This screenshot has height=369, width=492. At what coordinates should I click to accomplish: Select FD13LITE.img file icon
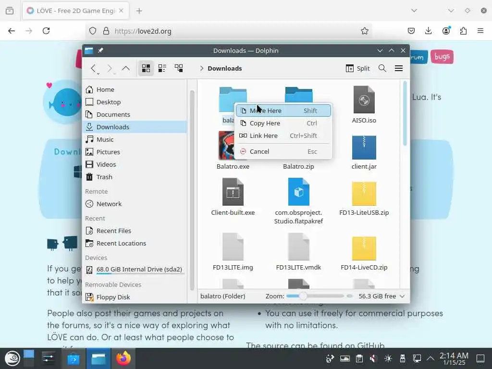[233, 246]
